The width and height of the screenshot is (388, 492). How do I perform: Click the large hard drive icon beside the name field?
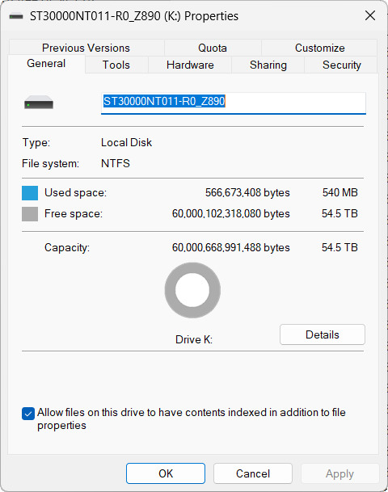(x=39, y=103)
